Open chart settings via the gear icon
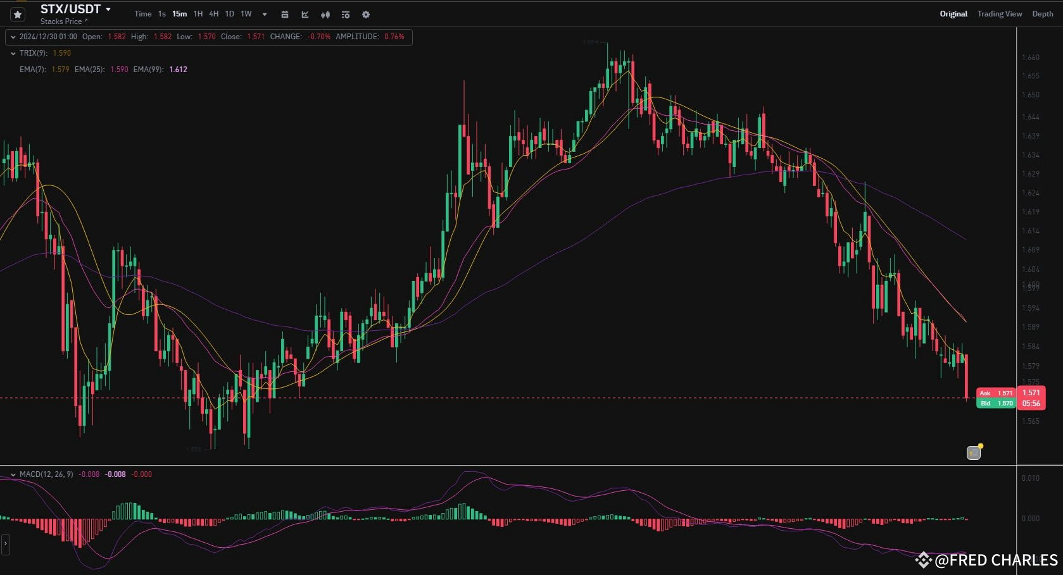 click(366, 14)
